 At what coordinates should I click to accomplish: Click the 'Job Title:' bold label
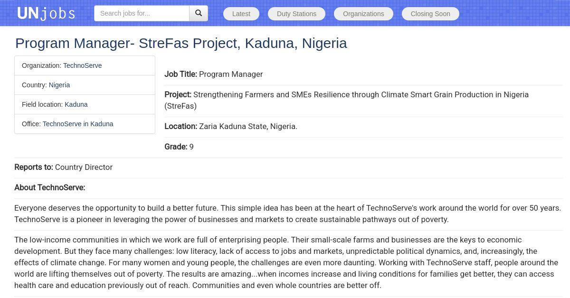click(x=180, y=74)
